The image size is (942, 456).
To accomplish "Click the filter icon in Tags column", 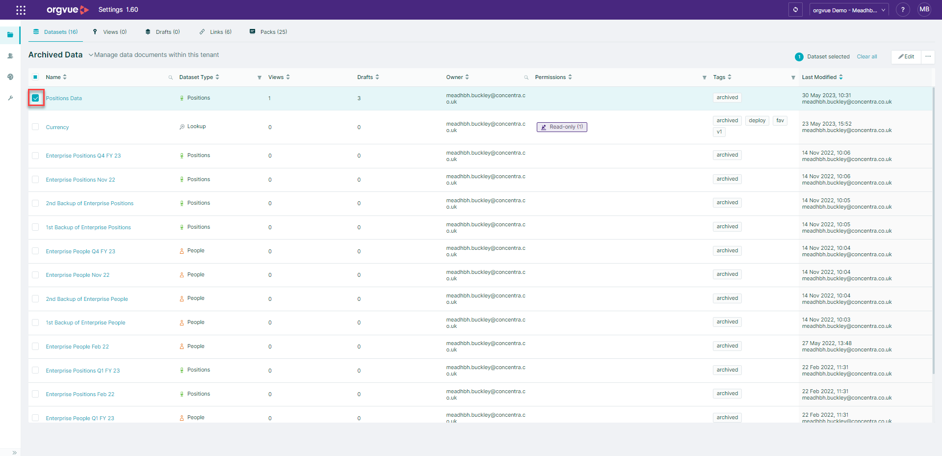I will [x=793, y=78].
